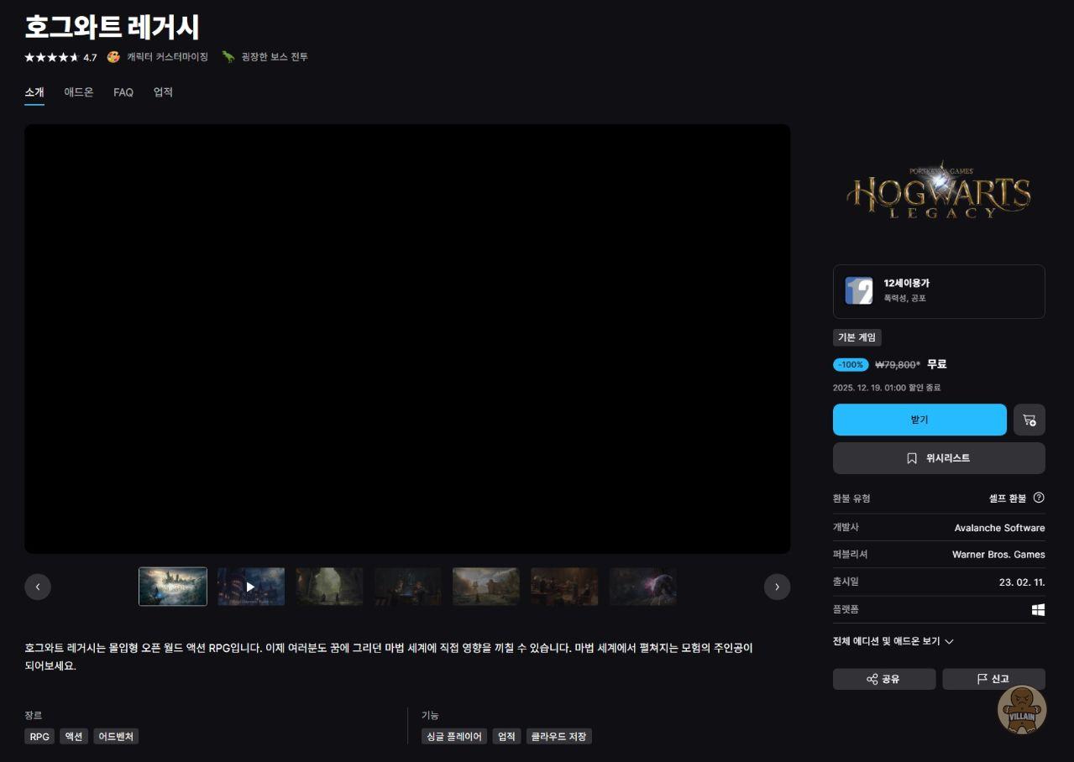1074x762 pixels.
Task: Click the 12 age rating badge icon
Action: tap(858, 291)
